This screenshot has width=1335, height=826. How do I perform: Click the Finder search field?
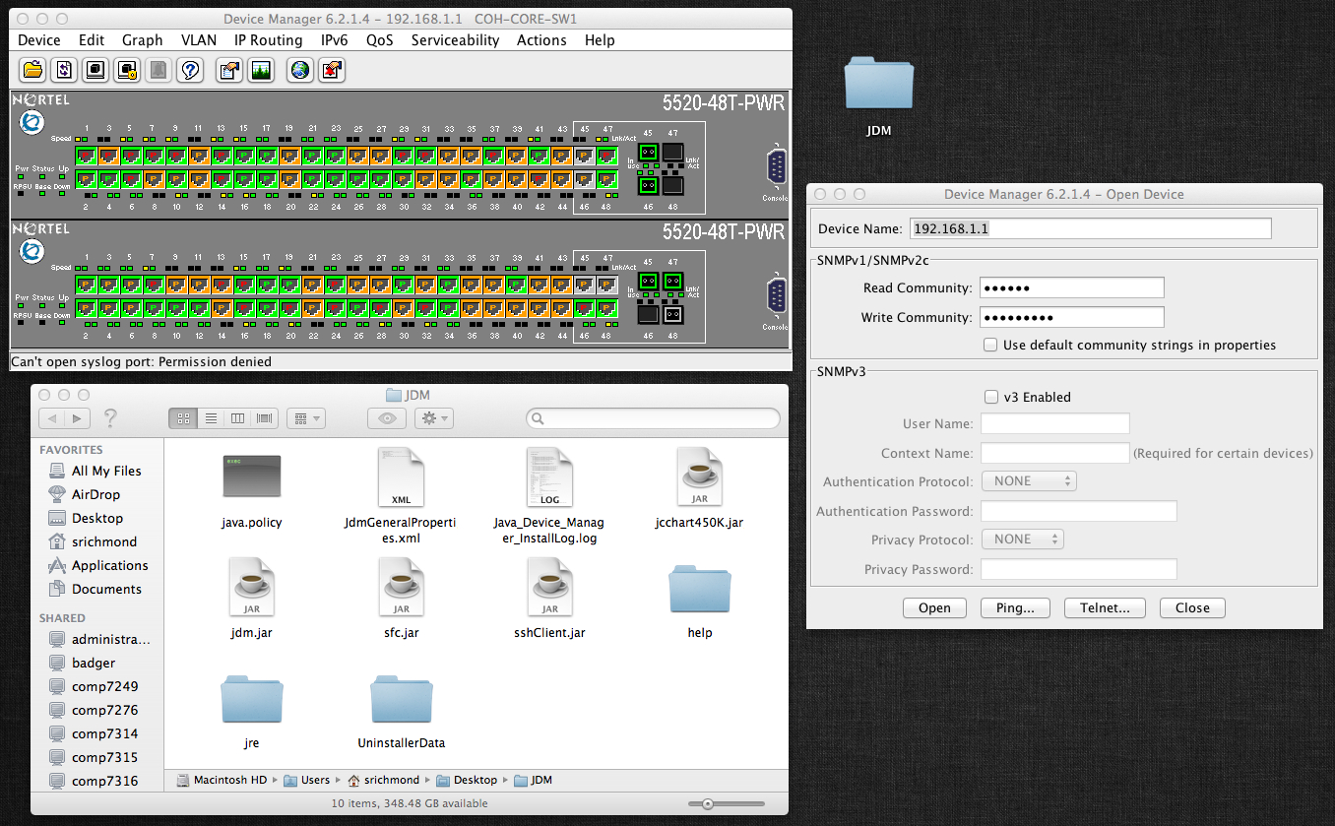tap(653, 418)
